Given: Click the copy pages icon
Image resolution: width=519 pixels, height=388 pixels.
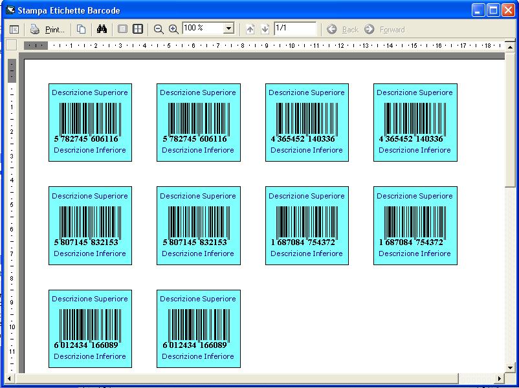Looking at the screenshot, I should pos(81,29).
